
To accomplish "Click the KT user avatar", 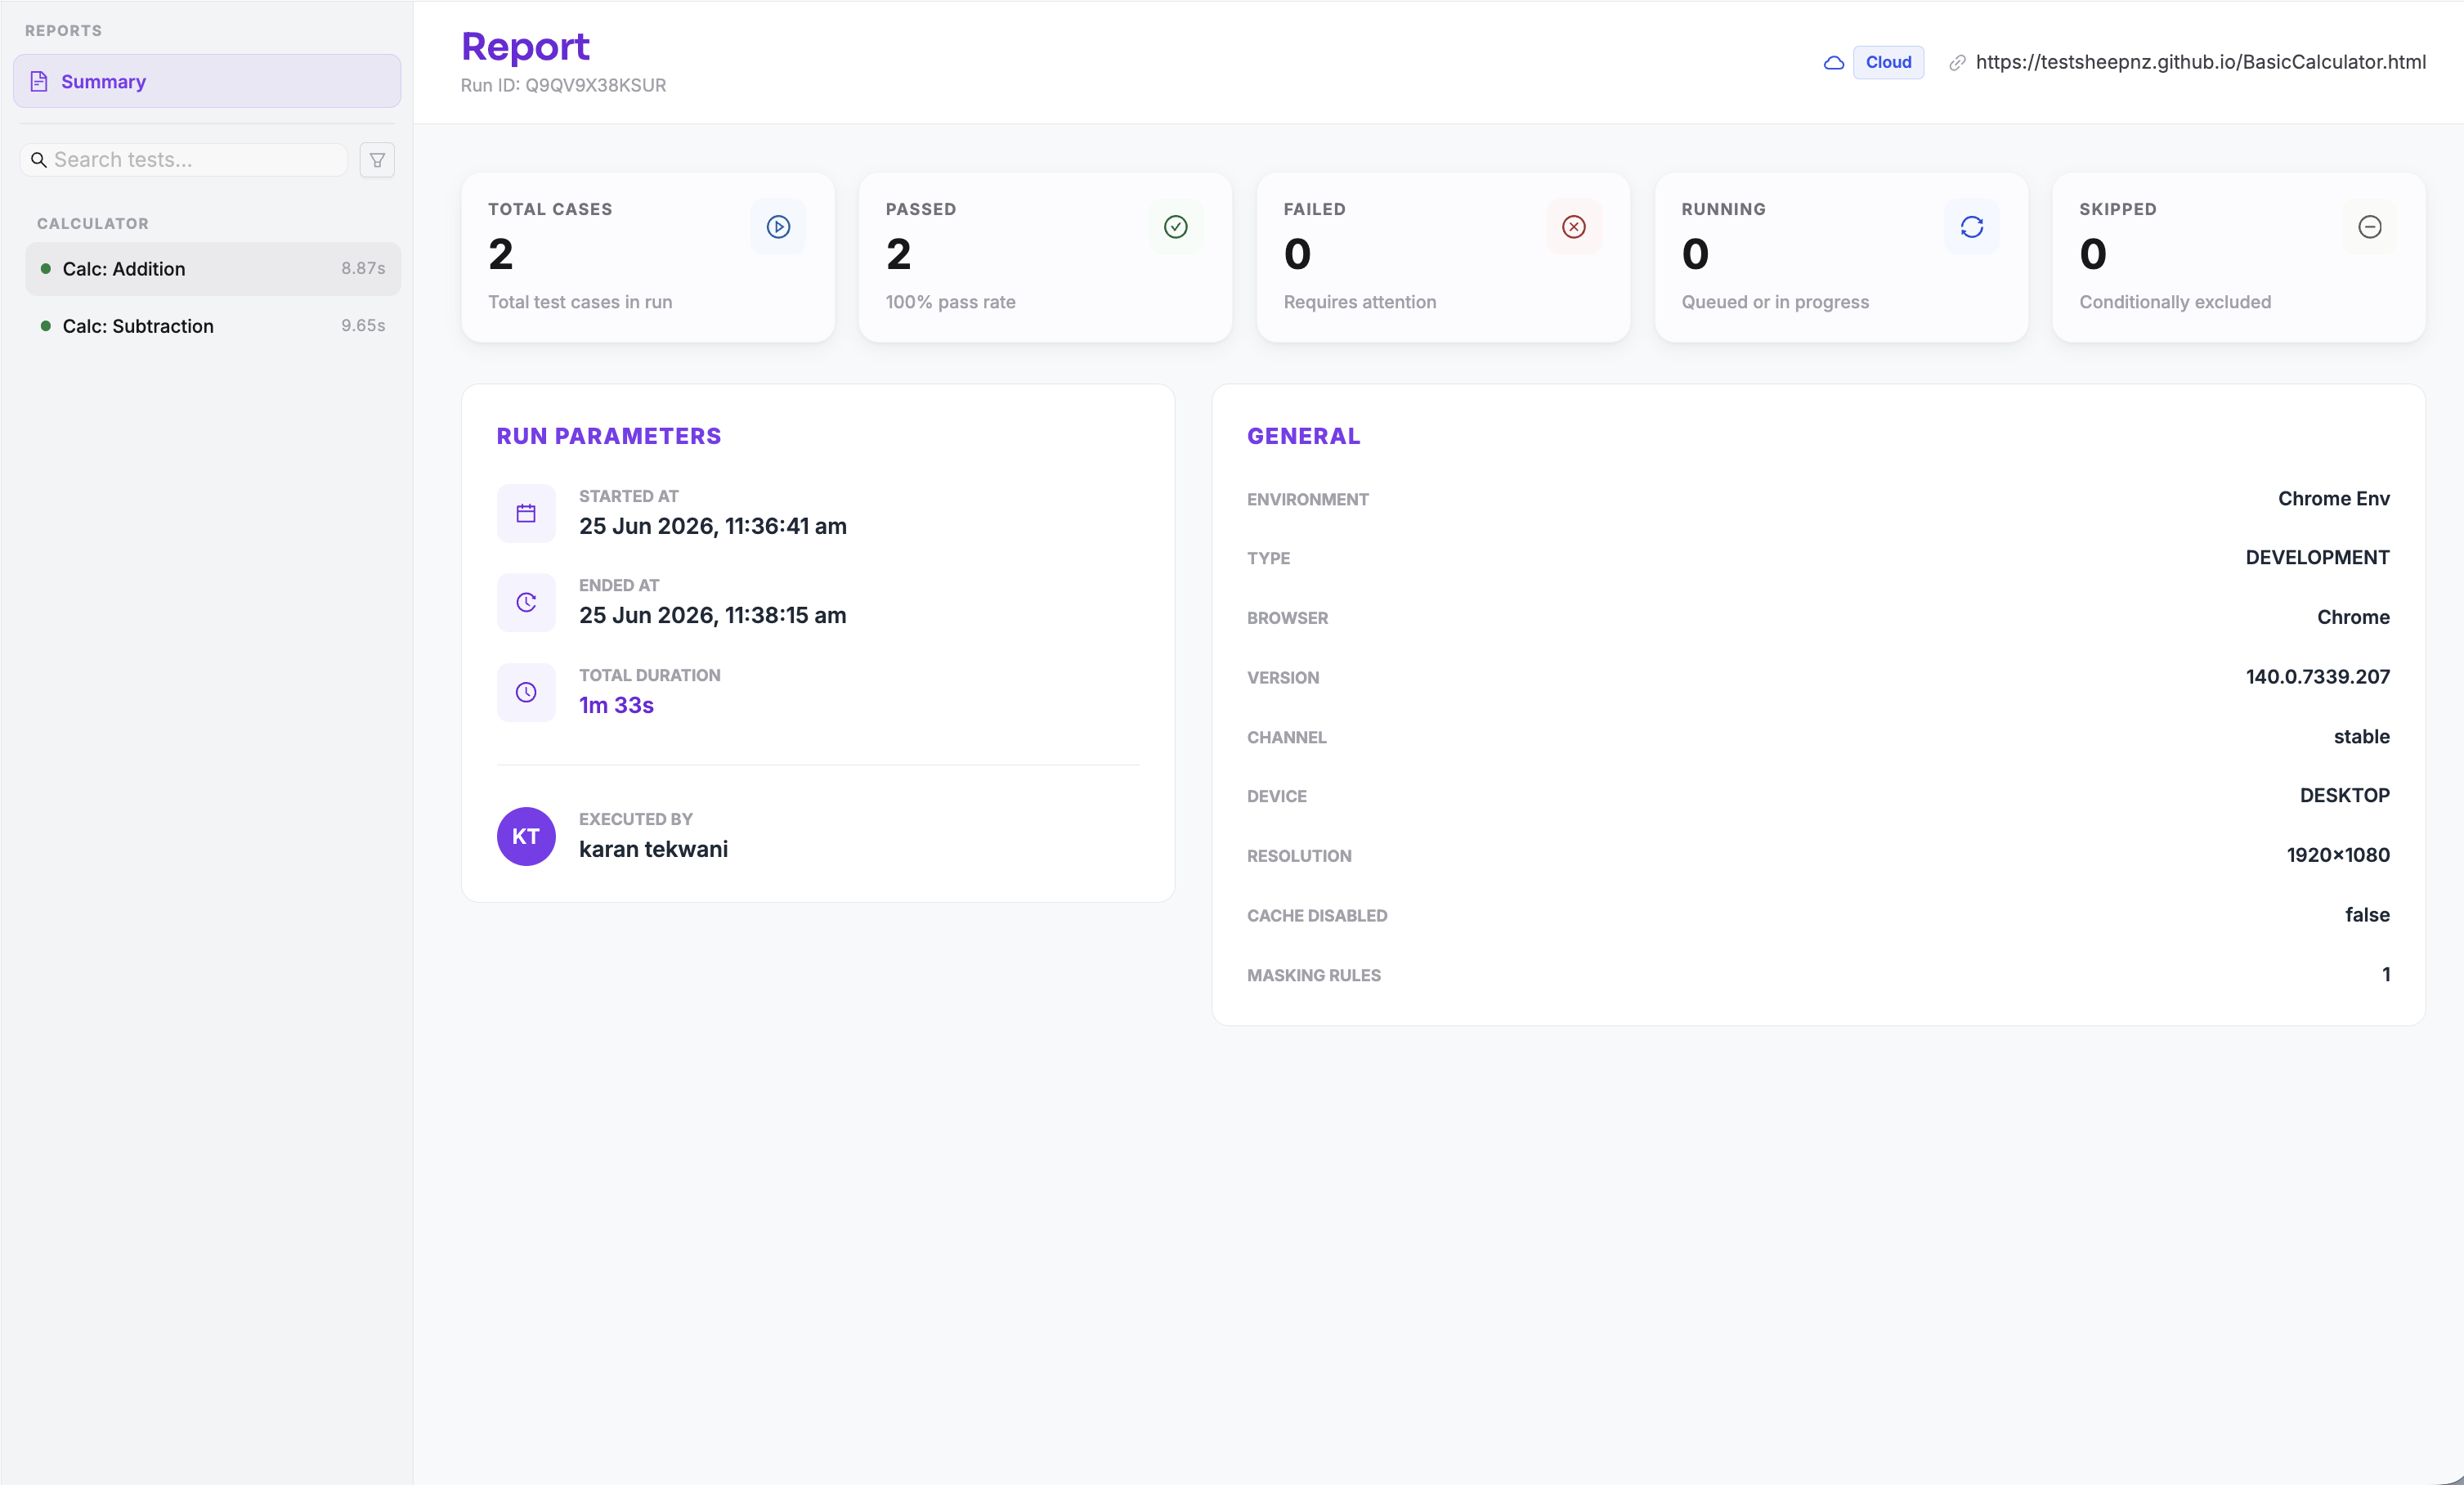I will click(x=526, y=837).
